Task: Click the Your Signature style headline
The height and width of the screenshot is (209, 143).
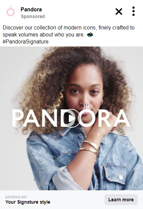Action: pyautogui.click(x=28, y=202)
